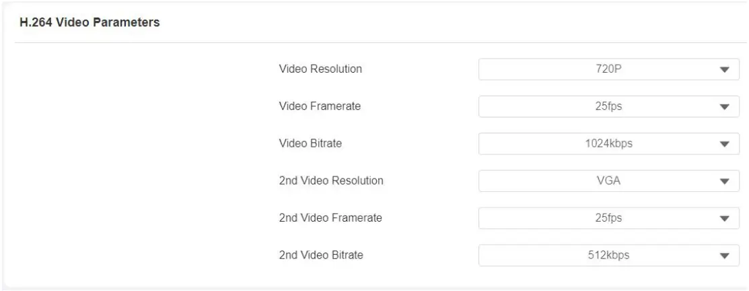Open the dropdown showing VGA
The width and height of the screenshot is (749, 291).
[608, 181]
